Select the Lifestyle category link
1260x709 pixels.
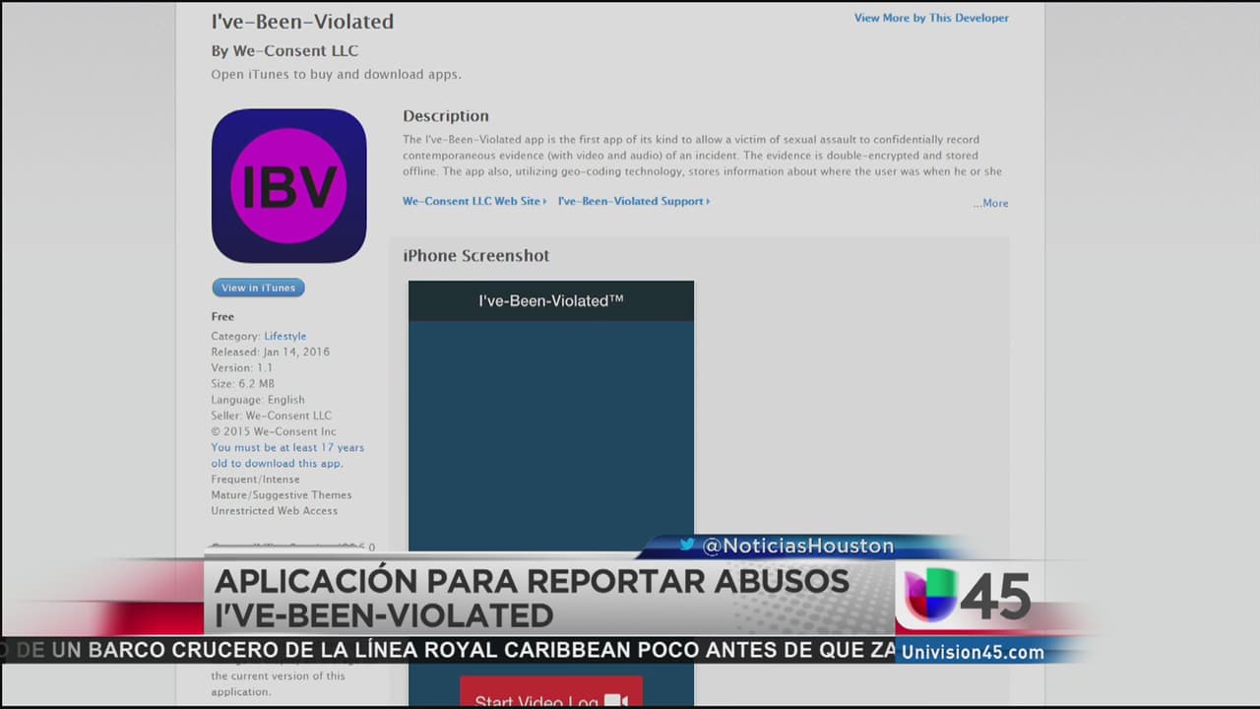click(284, 336)
